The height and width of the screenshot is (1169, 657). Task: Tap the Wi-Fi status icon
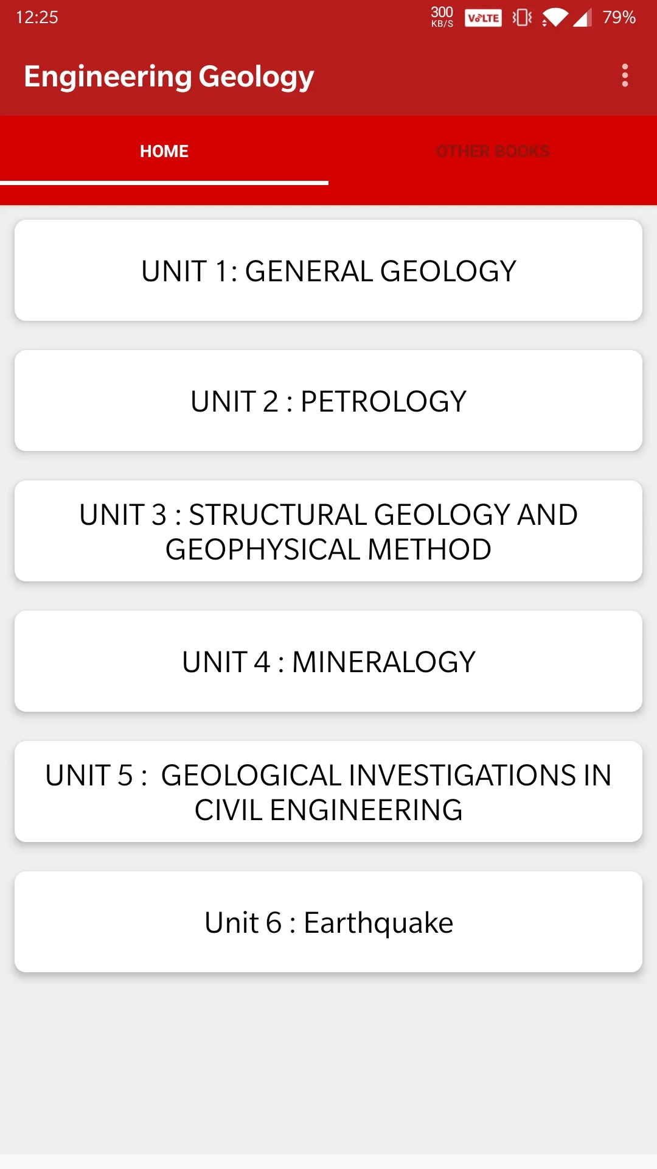[554, 17]
